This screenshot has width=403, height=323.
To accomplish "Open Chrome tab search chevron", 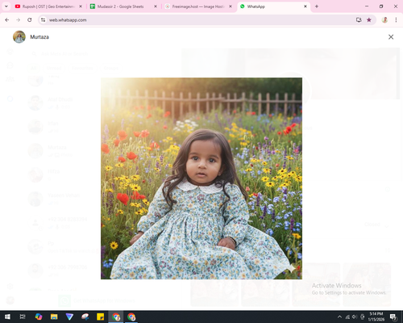I will pos(6,6).
